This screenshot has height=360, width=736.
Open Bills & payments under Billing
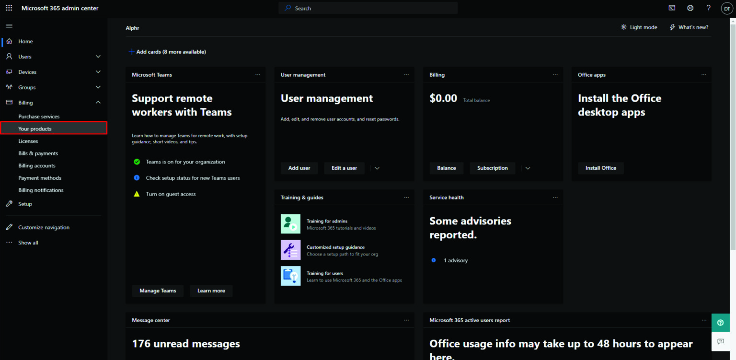[38, 153]
